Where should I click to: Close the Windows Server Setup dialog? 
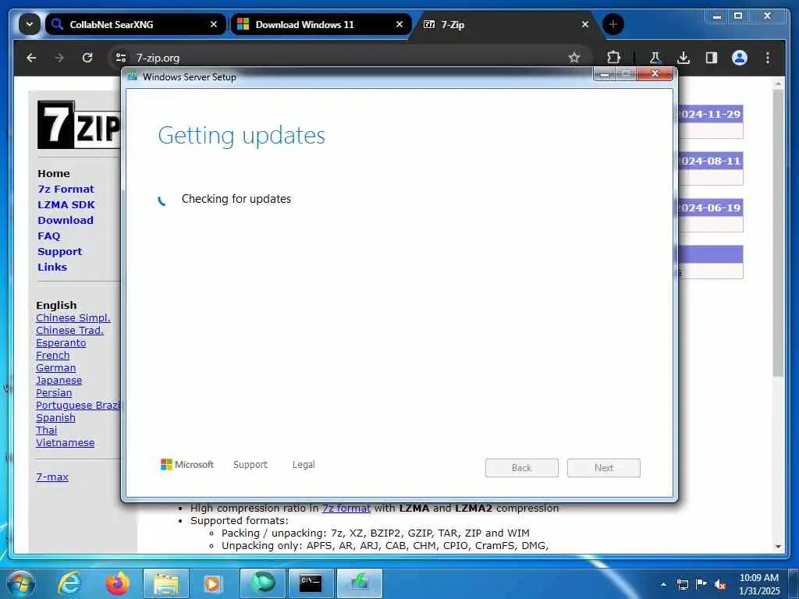coord(655,74)
